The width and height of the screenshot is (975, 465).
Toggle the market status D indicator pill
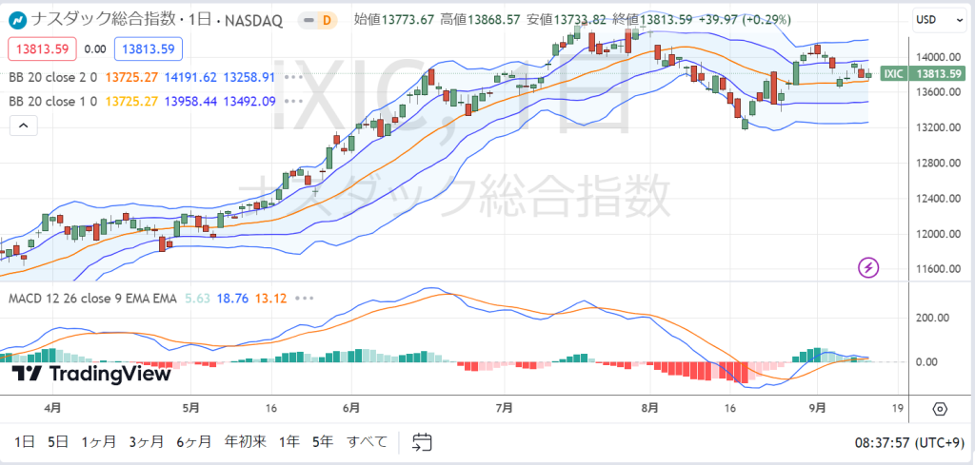317,21
